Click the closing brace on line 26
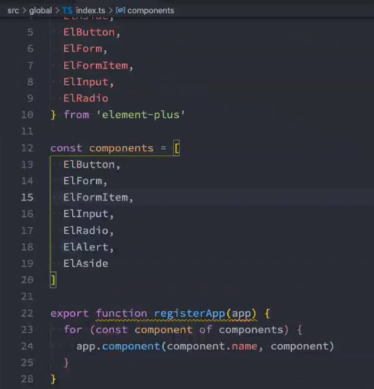Image resolution: width=374 pixels, height=389 pixels. [x=53, y=379]
